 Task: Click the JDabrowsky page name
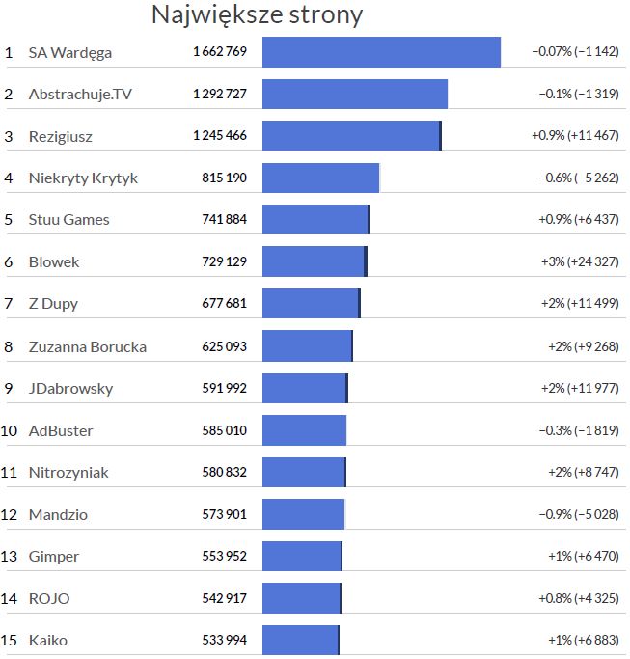pyautogui.click(x=70, y=388)
